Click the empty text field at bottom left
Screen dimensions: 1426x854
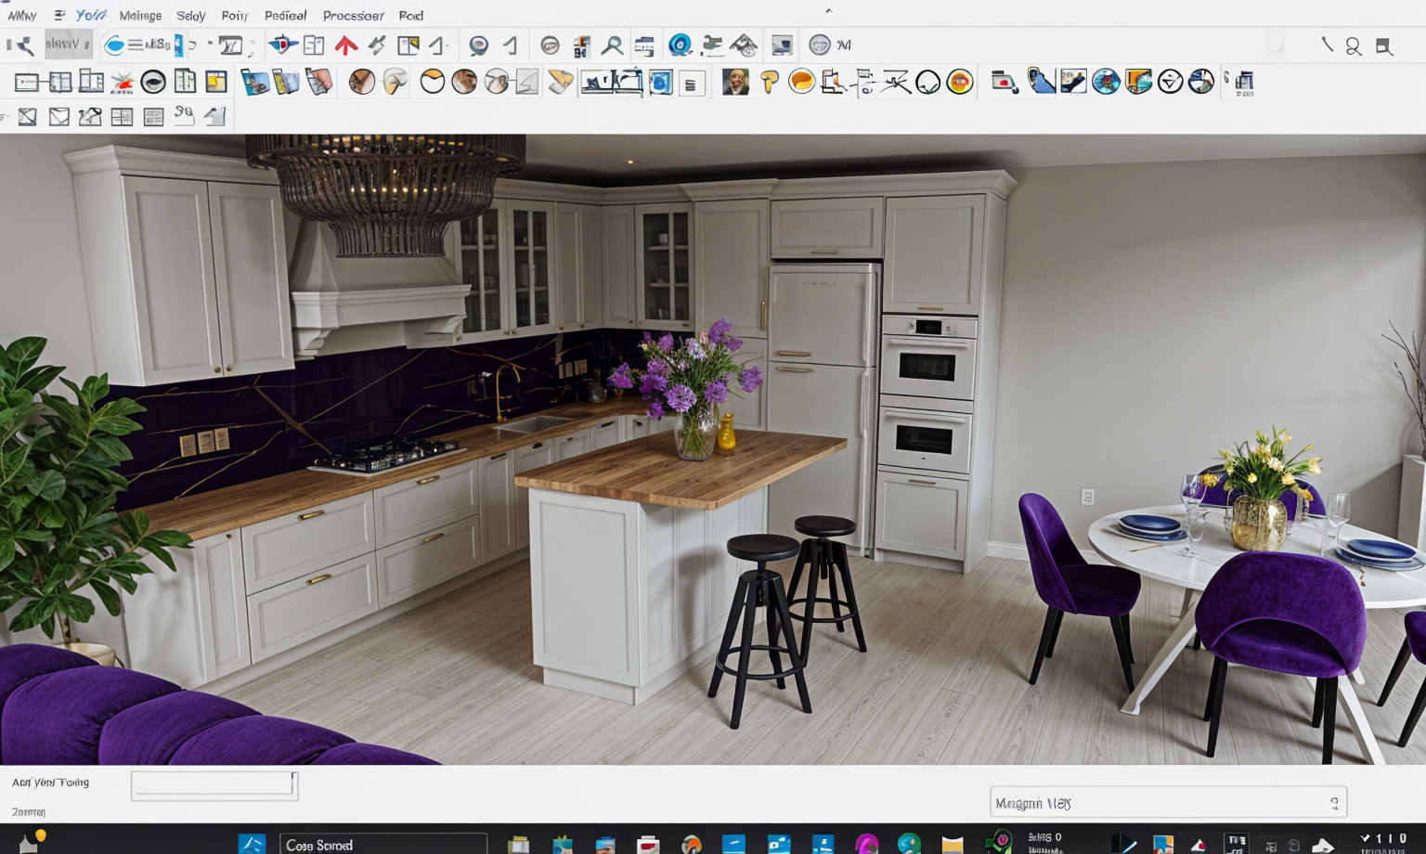[214, 785]
